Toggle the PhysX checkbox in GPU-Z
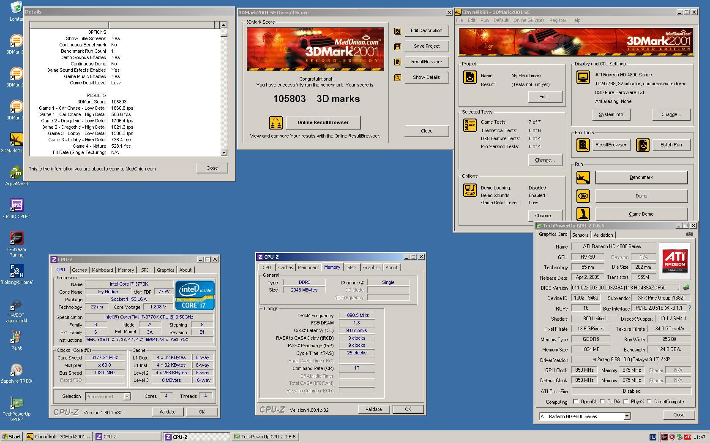This screenshot has width=710, height=443. tap(626, 402)
